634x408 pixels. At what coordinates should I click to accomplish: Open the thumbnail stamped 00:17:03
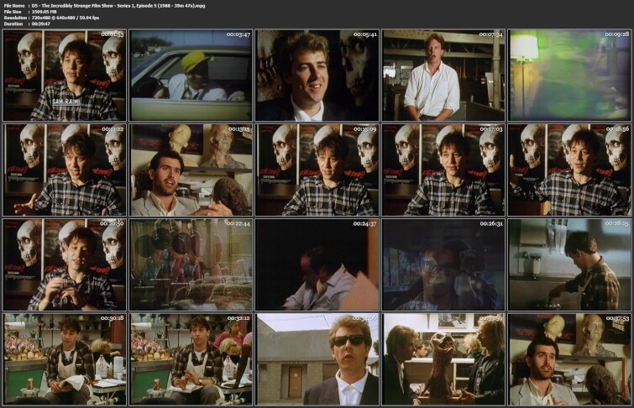[443, 170]
